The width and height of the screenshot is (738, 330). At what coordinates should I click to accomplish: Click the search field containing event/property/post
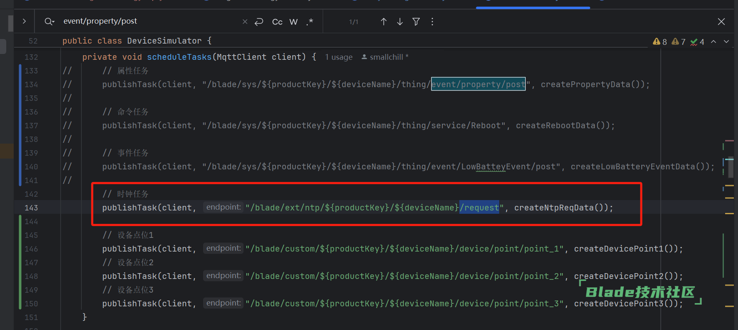coord(150,21)
